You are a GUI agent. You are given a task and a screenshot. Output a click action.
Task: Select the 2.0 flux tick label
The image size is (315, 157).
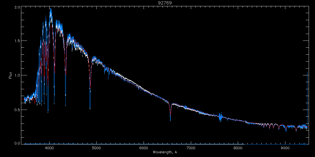coord(17,7)
